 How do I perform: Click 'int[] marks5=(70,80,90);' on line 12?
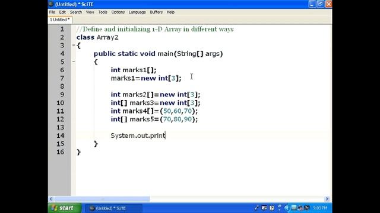[154, 120]
